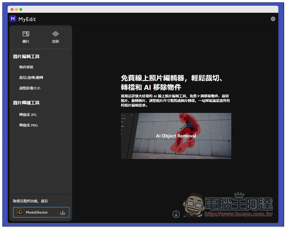Viewport: 286px width, 229px height.
Task: Open the 物件移除 object removal tool
Action: click(26, 67)
